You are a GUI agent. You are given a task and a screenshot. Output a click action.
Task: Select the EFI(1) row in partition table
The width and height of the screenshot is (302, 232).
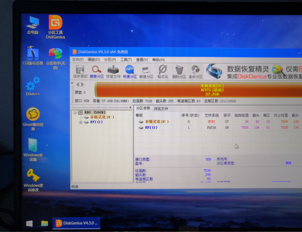coord(218,127)
